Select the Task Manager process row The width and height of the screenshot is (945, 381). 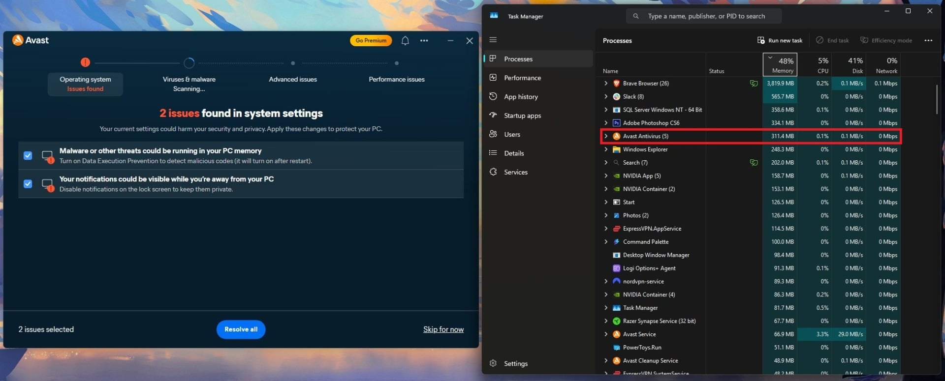(x=751, y=308)
